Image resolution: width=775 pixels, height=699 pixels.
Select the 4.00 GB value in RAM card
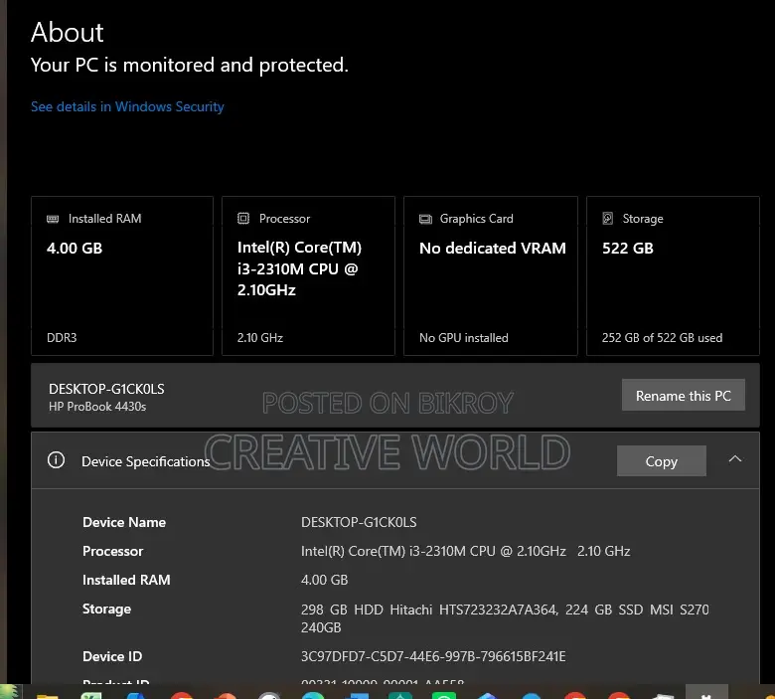pos(75,248)
